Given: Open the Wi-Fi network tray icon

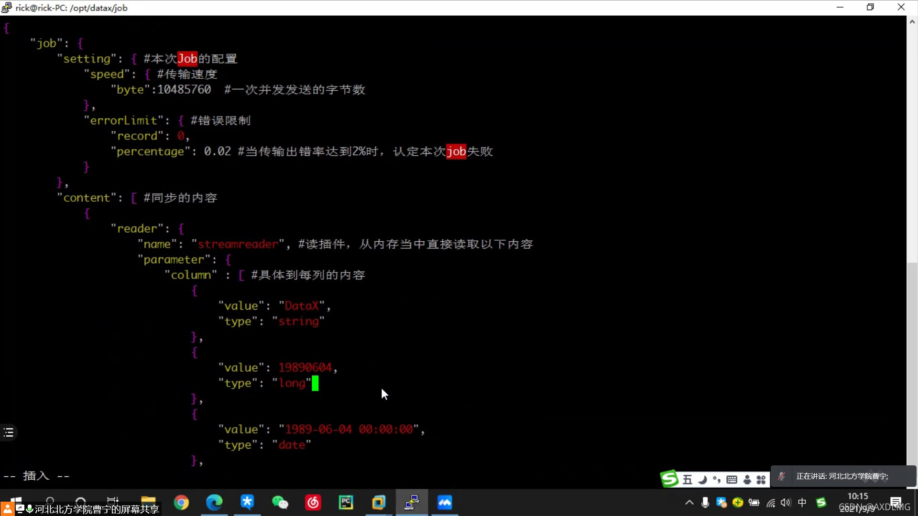Looking at the screenshot, I should click(x=771, y=503).
